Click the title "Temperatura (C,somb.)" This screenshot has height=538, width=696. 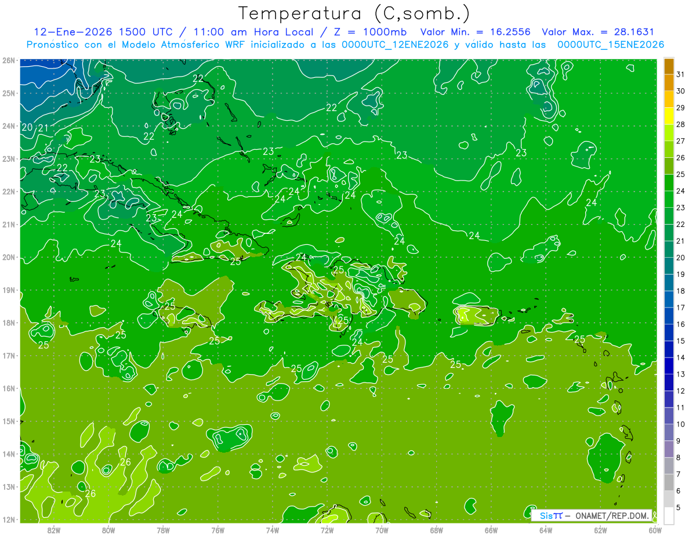point(354,14)
